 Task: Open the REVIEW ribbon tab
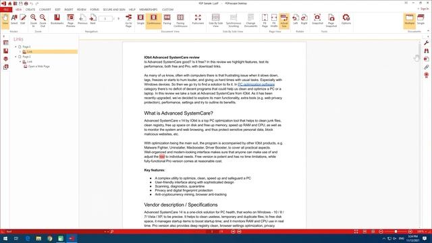tap(82, 9)
